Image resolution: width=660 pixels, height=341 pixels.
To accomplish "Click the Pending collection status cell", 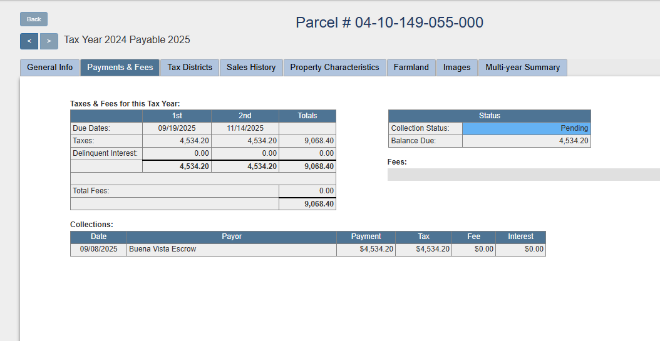I will pyautogui.click(x=526, y=128).
